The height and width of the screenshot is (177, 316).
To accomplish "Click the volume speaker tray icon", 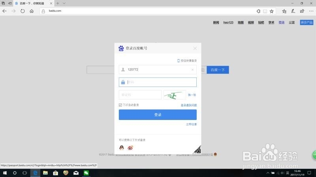I will click(282, 173).
